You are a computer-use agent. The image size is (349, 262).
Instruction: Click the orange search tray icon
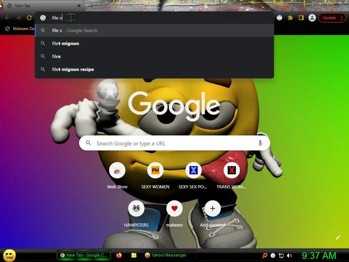tap(264, 256)
